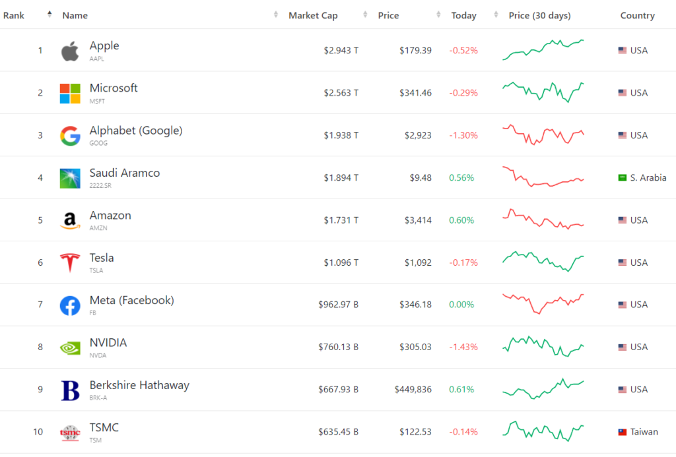Open the Amazon company link
Screen dimensions: 676x457
click(110, 216)
